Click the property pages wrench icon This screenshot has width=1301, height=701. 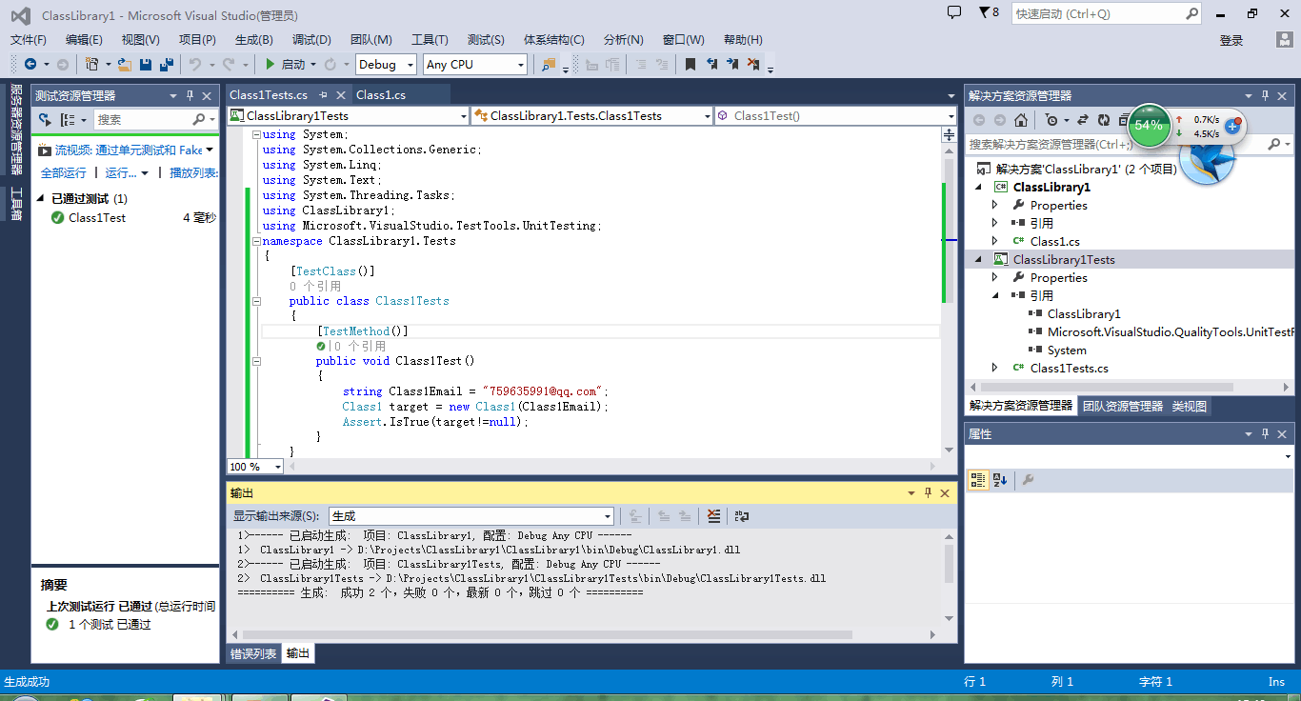click(1028, 480)
